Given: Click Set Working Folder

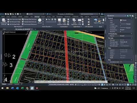Looking at the screenshot, I should (14, 24).
